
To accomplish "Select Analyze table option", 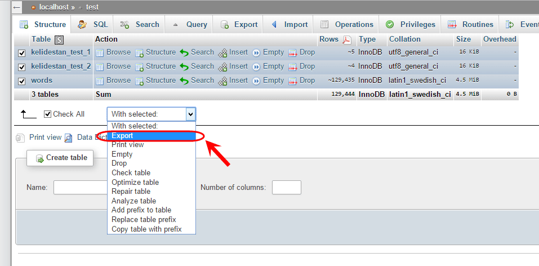I will click(152, 201).
